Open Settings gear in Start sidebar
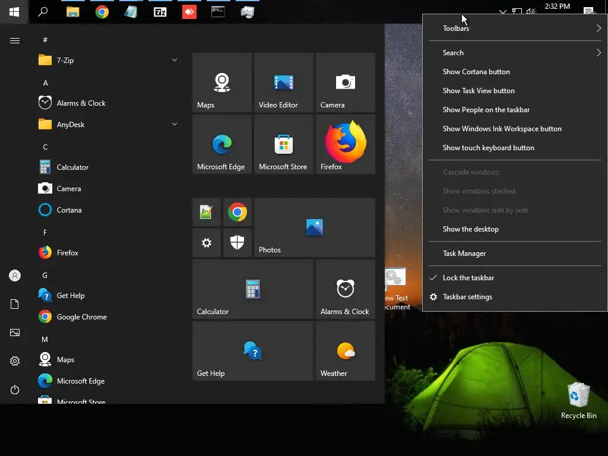The height and width of the screenshot is (456, 608). point(15,361)
